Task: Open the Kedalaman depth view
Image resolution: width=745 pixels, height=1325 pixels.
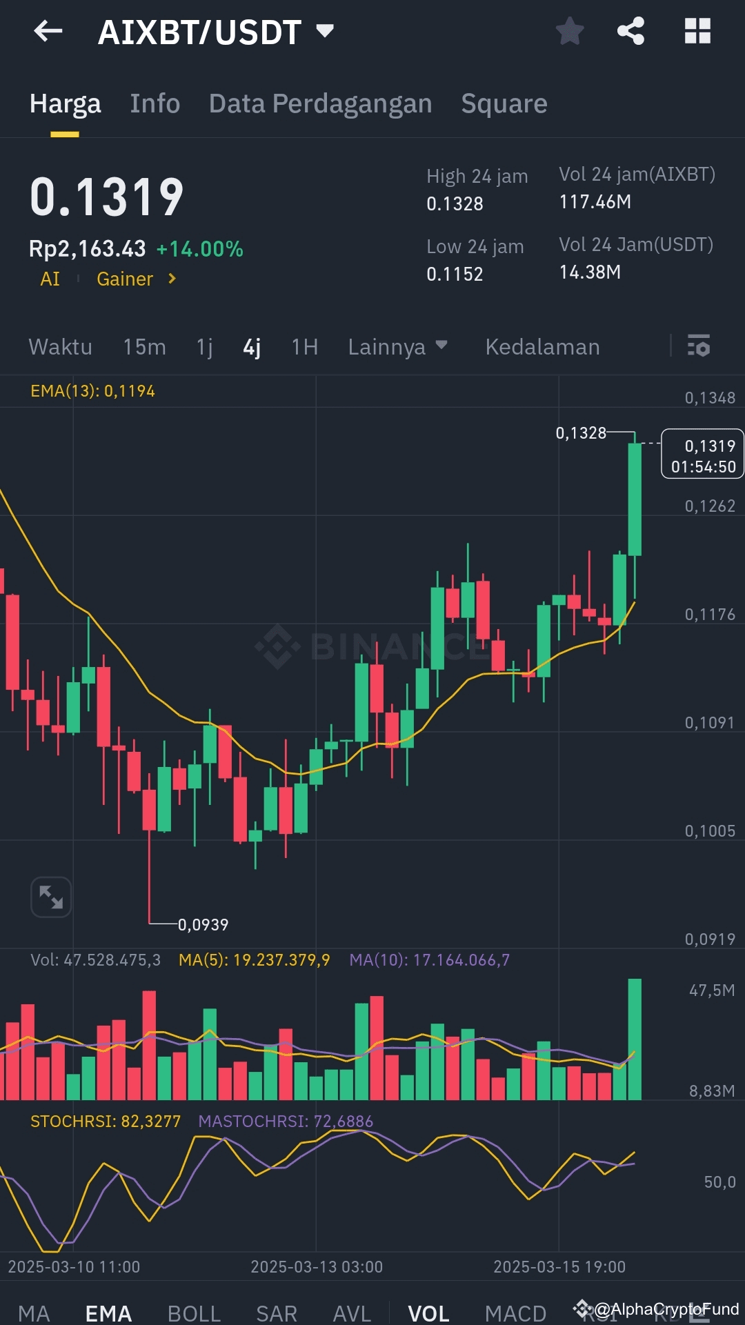Action: [542, 347]
